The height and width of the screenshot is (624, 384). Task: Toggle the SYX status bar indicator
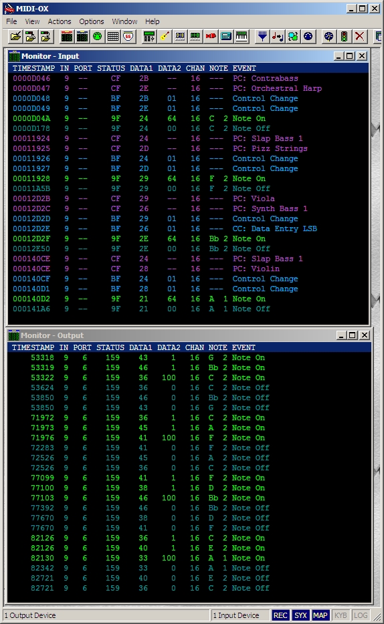pos(301,615)
